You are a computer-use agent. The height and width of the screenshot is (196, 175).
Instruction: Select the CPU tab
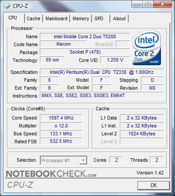pyautogui.click(x=14, y=18)
